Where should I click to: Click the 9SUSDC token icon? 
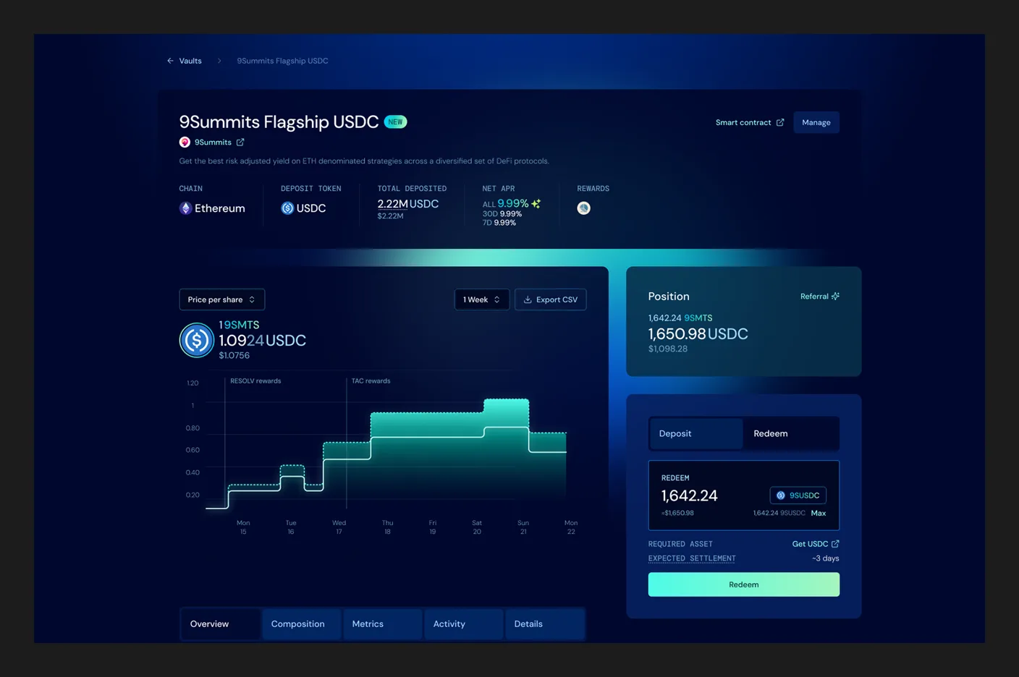[x=781, y=495]
